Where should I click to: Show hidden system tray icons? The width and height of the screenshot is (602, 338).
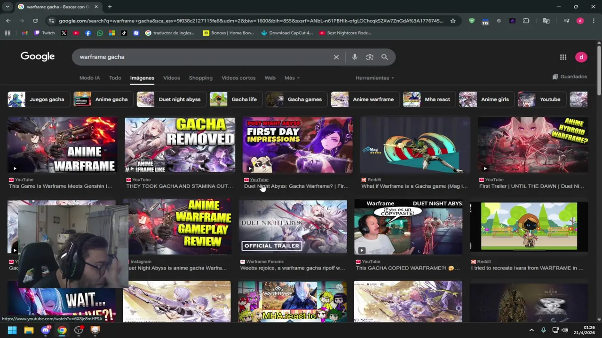coord(531,330)
